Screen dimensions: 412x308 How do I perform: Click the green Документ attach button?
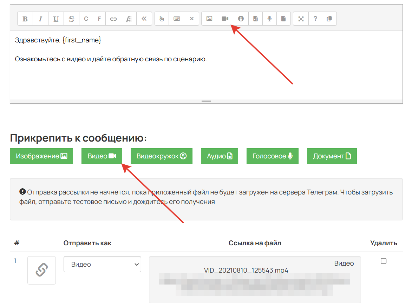[x=332, y=156]
